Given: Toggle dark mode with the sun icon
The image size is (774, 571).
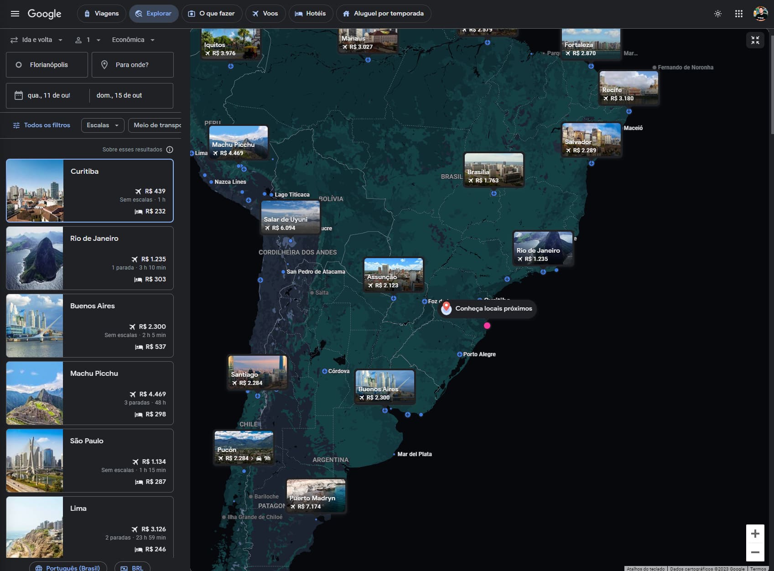Looking at the screenshot, I should click(x=717, y=14).
